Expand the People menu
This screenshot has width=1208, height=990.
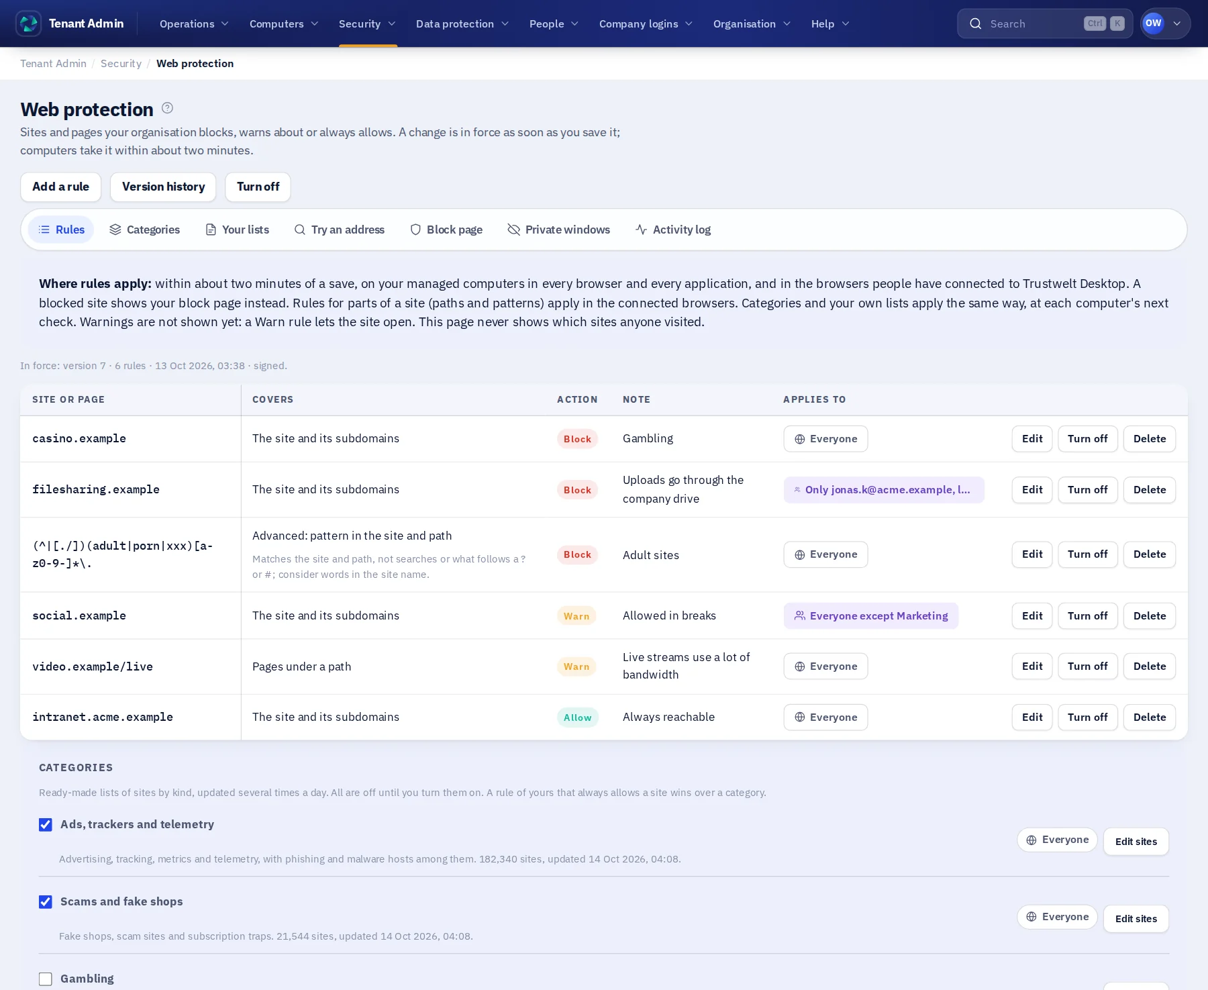(x=554, y=23)
